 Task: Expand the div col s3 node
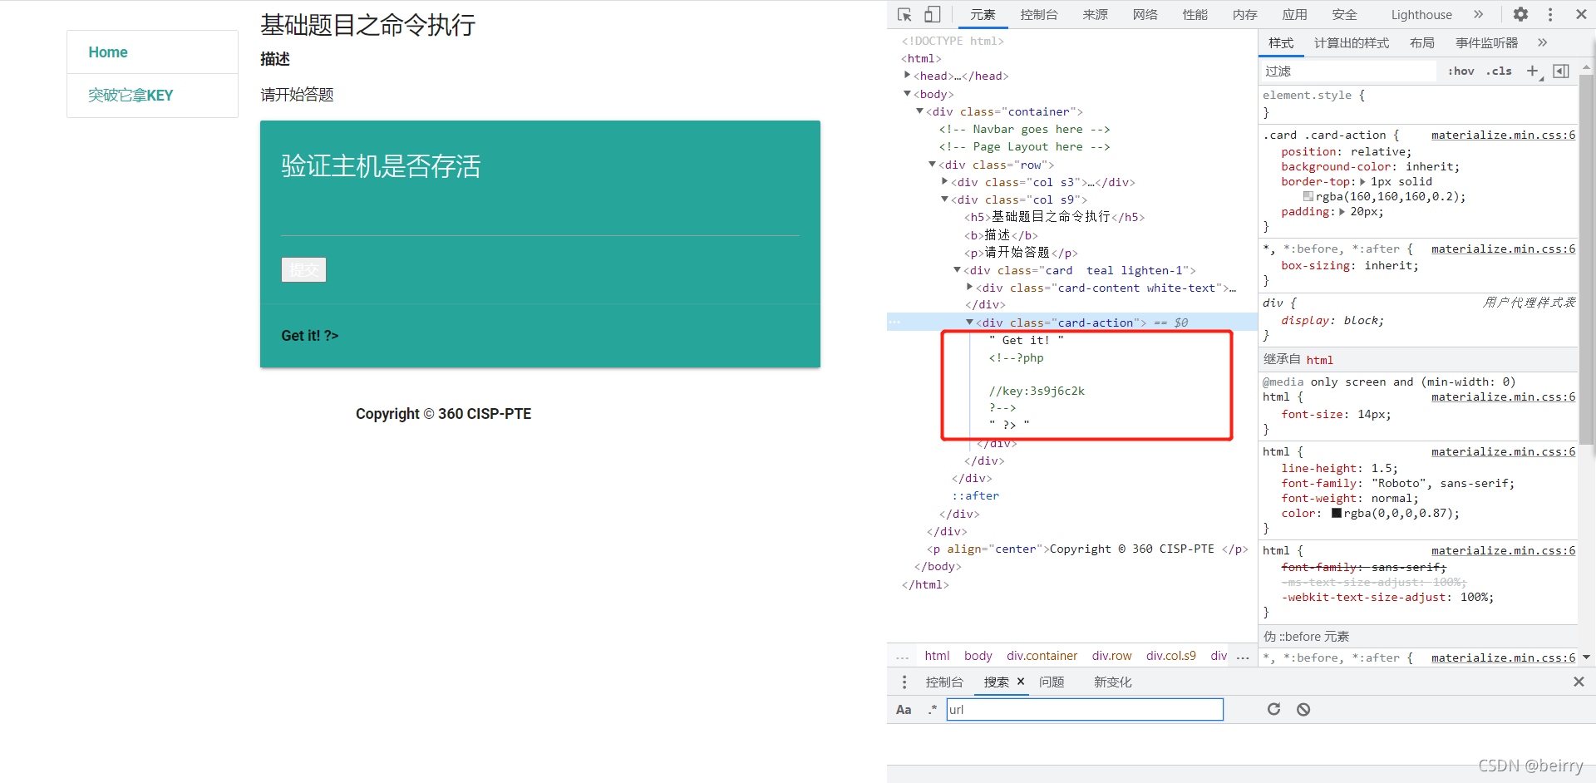[x=945, y=181]
